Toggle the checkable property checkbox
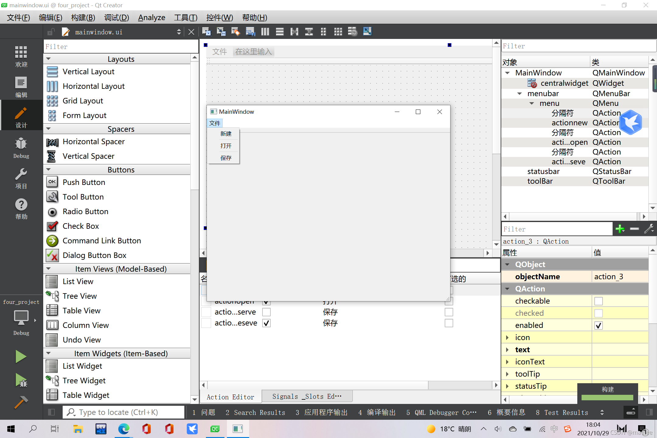 tap(598, 301)
